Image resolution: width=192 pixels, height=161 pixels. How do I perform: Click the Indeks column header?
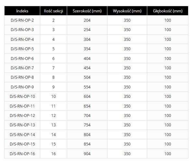(22, 11)
